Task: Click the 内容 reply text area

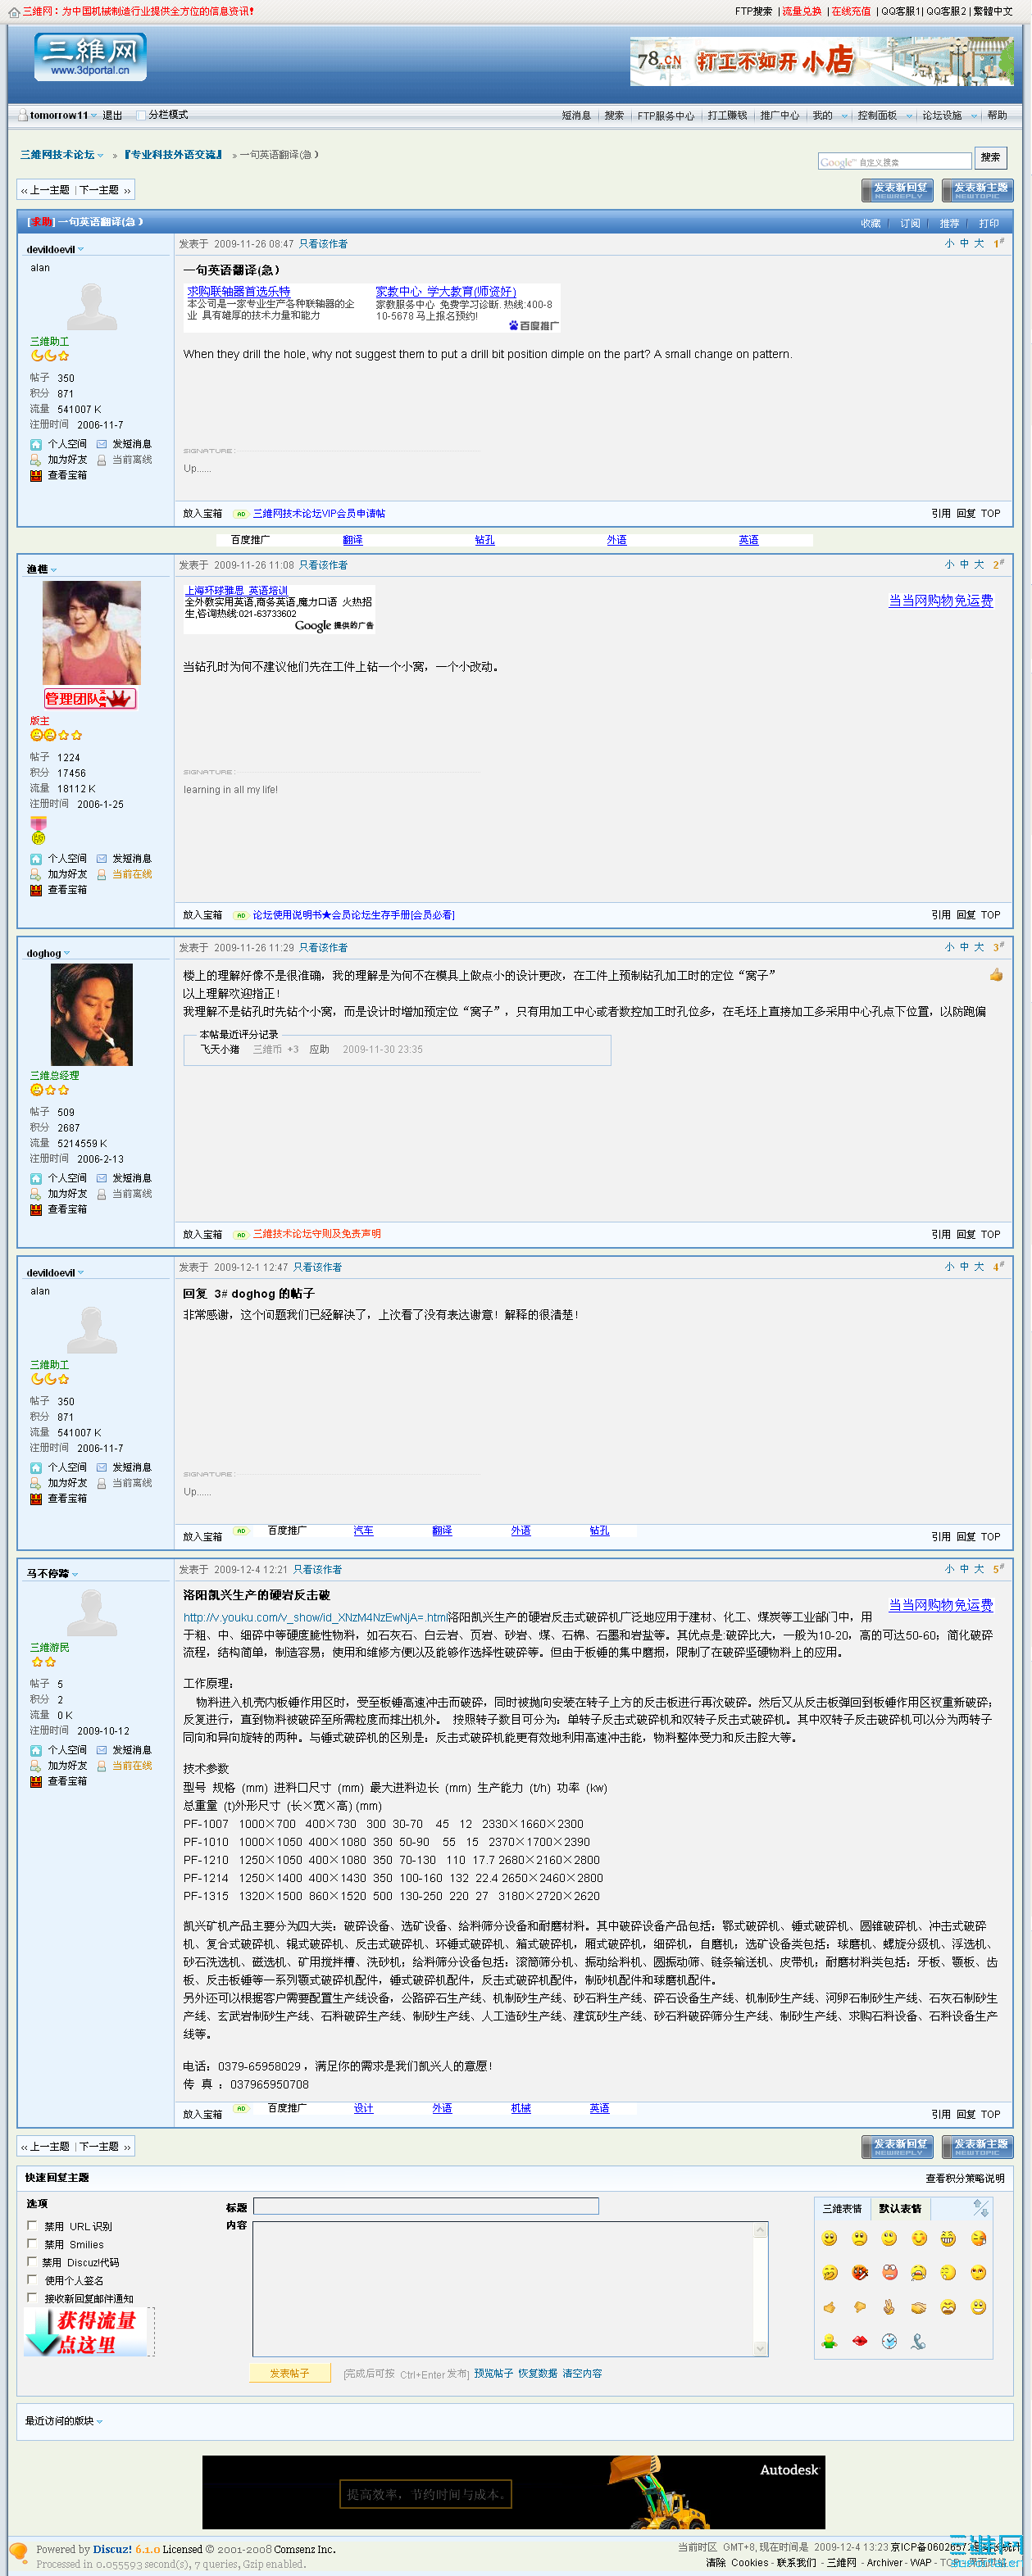Action: (x=503, y=2289)
